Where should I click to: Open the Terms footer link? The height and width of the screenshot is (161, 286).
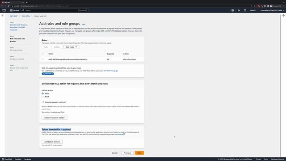(x=266, y=159)
